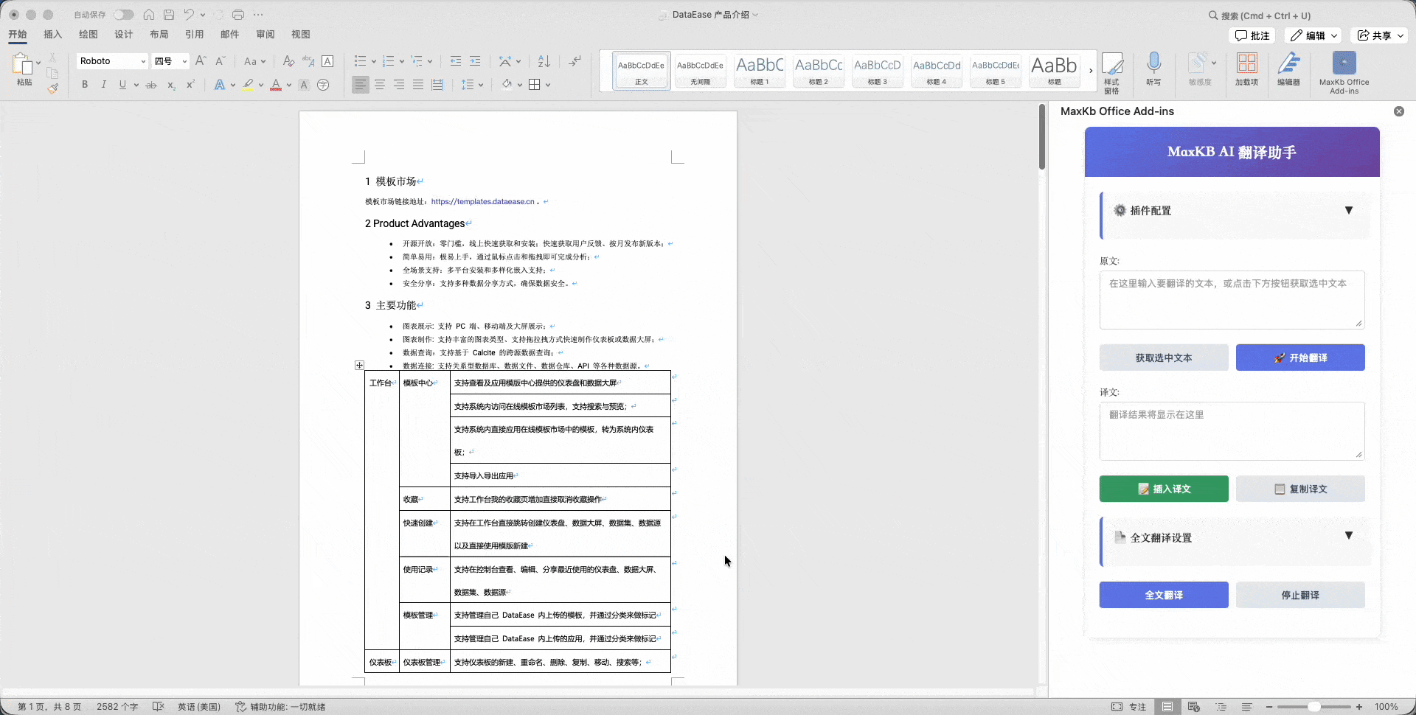Start Dictate microphone tool

pos(1153,69)
